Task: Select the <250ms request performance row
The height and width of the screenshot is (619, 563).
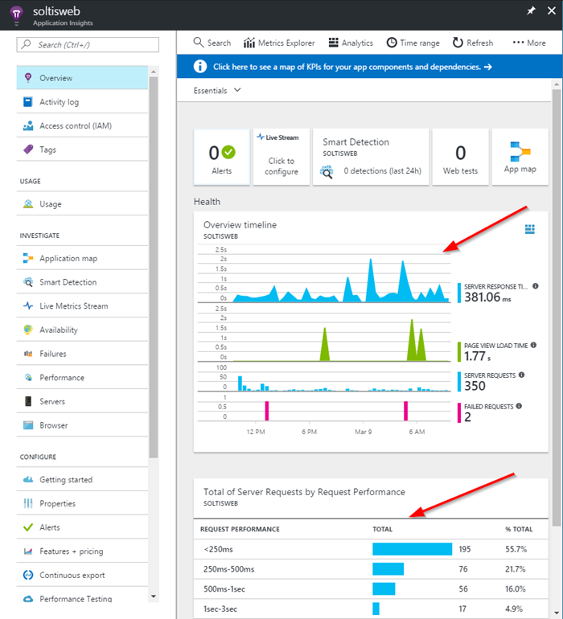Action: pos(371,549)
